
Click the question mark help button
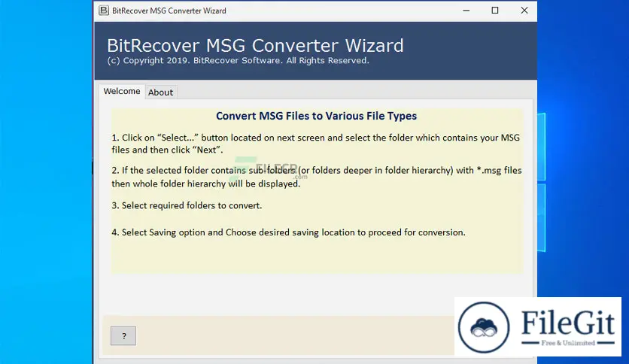(123, 336)
